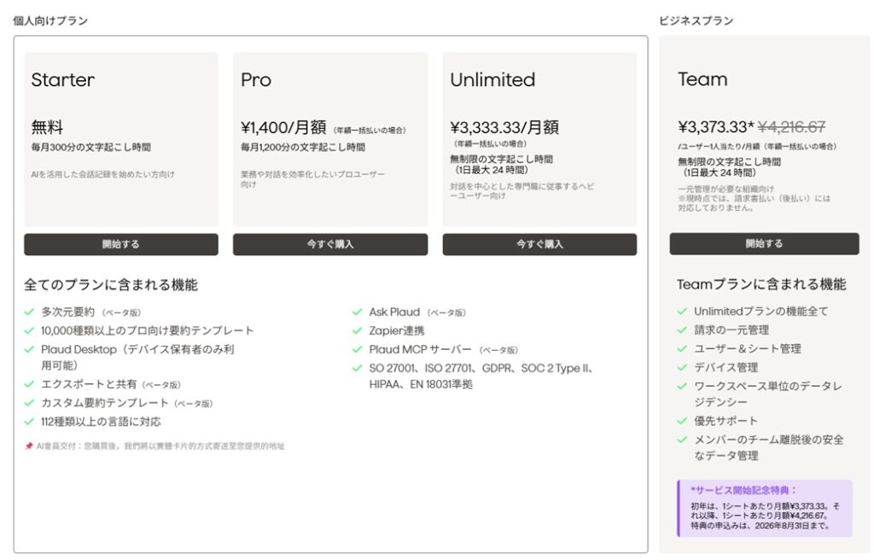Click checkmark beside Plaud Desktop
The height and width of the screenshot is (560, 874).
[29, 350]
